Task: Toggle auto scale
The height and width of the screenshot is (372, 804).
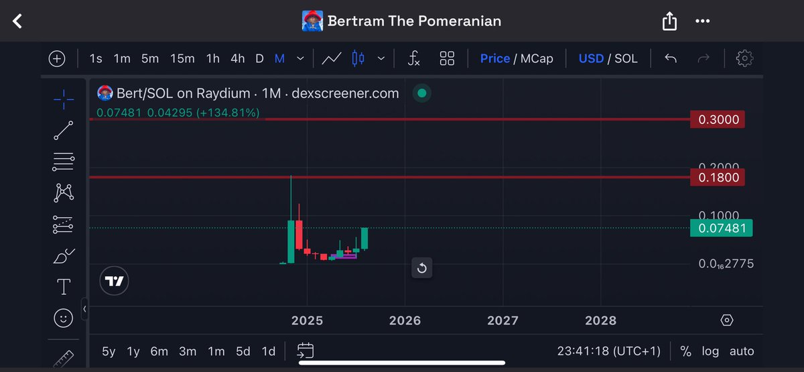Action: (x=742, y=351)
